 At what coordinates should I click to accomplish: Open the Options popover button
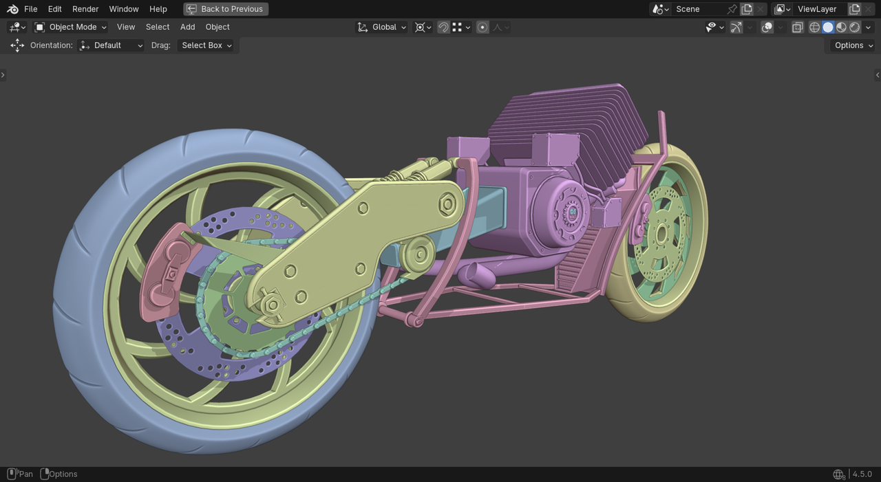pyautogui.click(x=853, y=45)
